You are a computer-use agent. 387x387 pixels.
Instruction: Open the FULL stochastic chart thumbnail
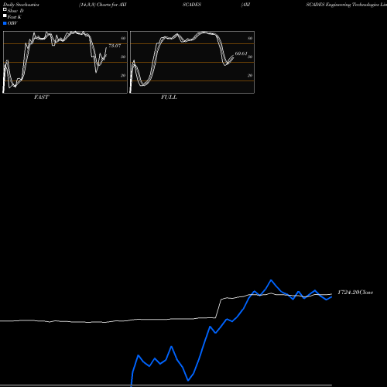click(192, 62)
